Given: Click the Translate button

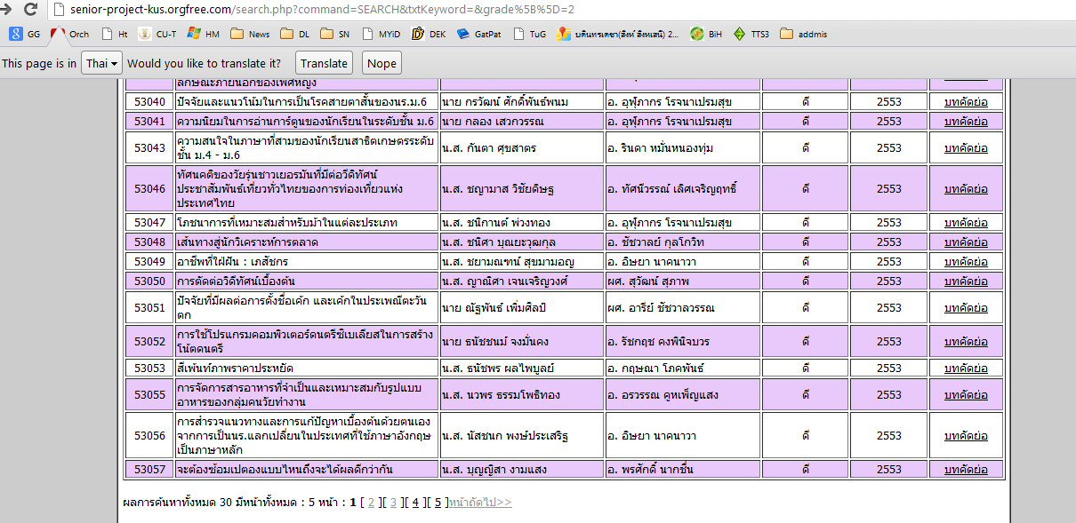Looking at the screenshot, I should (x=324, y=63).
